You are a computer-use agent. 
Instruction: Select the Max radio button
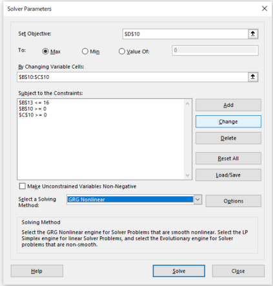[45, 51]
